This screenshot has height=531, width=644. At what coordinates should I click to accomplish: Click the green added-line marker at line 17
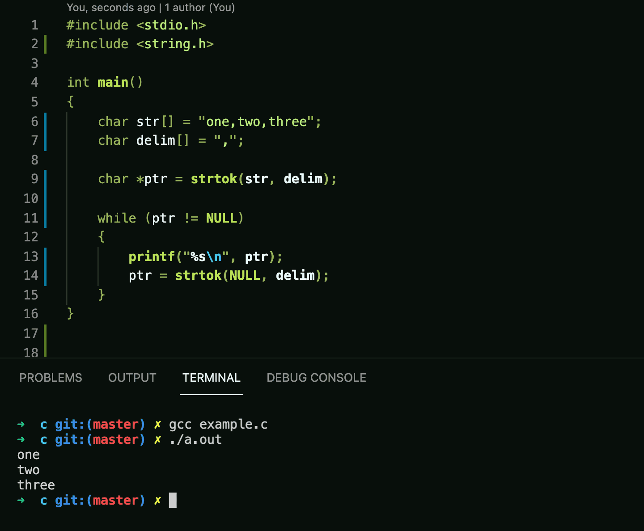click(45, 333)
